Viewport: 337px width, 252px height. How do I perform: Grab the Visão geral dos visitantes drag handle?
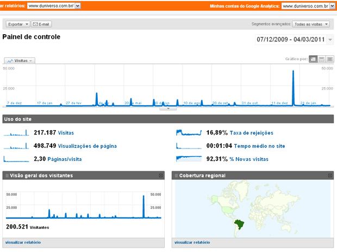[x=7, y=176]
